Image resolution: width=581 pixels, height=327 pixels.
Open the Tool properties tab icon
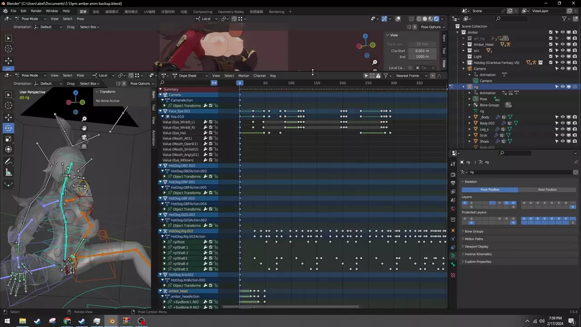click(453, 164)
